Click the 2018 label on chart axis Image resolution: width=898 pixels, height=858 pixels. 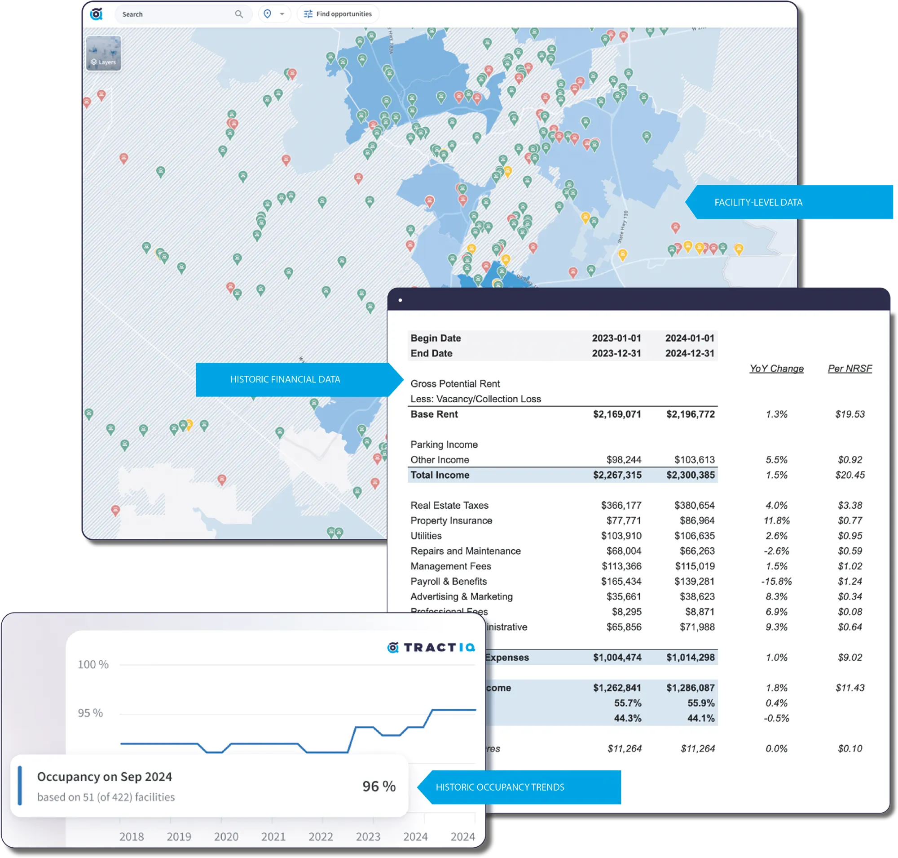tap(132, 836)
